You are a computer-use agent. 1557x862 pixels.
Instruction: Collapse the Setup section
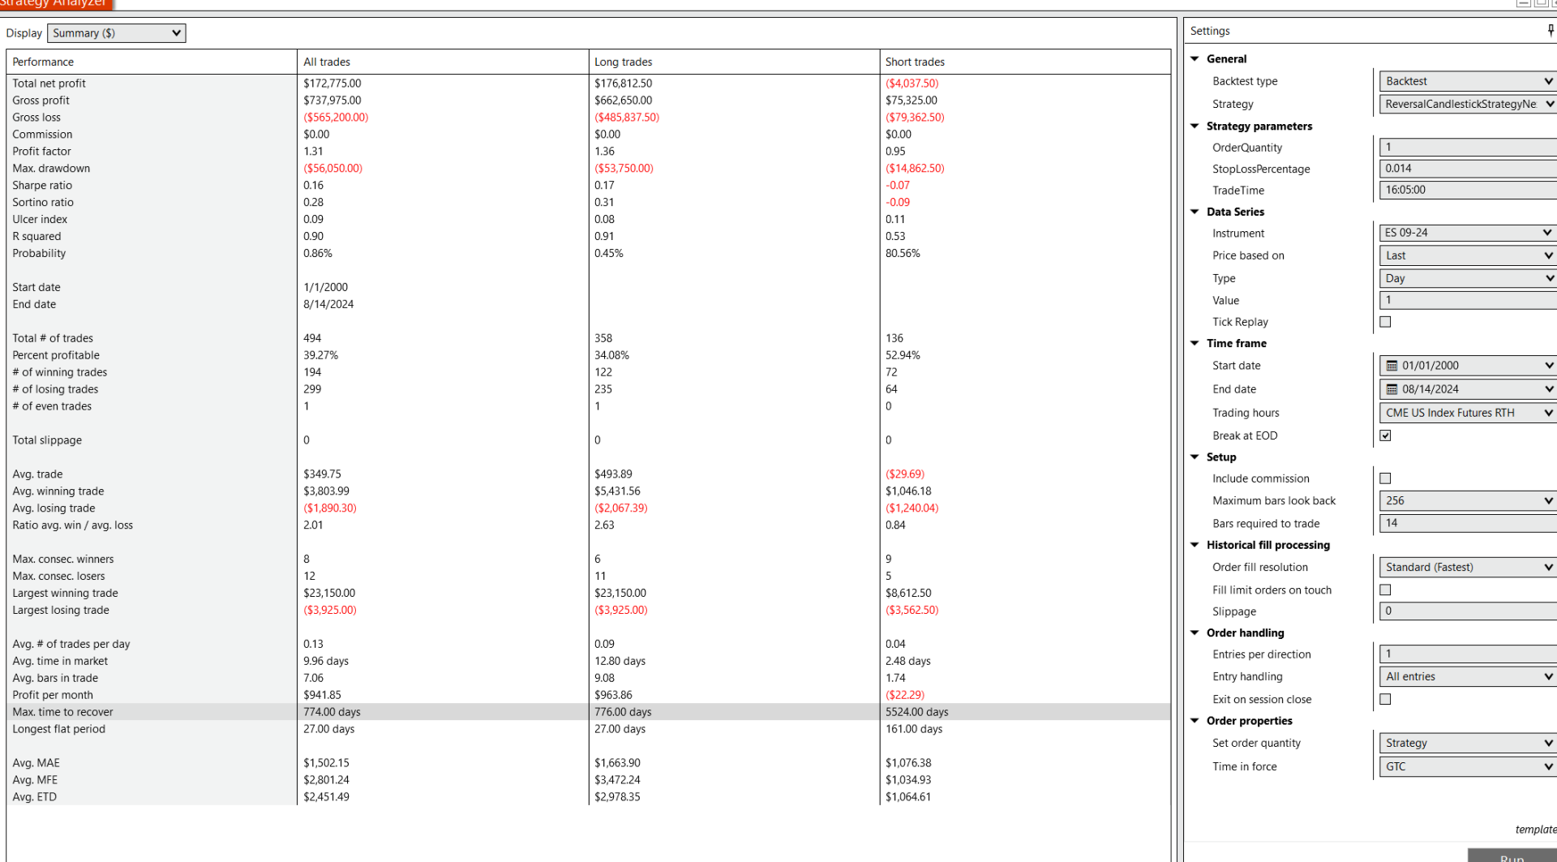coord(1195,457)
